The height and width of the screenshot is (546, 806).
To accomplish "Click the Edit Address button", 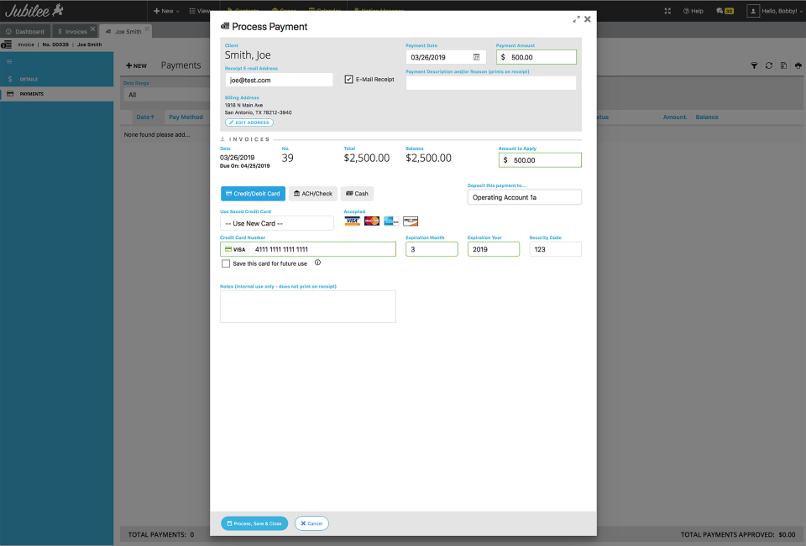I will pyautogui.click(x=249, y=122).
